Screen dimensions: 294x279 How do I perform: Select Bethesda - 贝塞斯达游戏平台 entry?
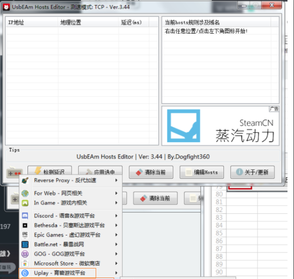(x=71, y=225)
